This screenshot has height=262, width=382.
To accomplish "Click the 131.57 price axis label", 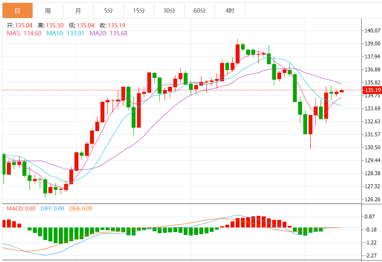I will coord(373,134).
